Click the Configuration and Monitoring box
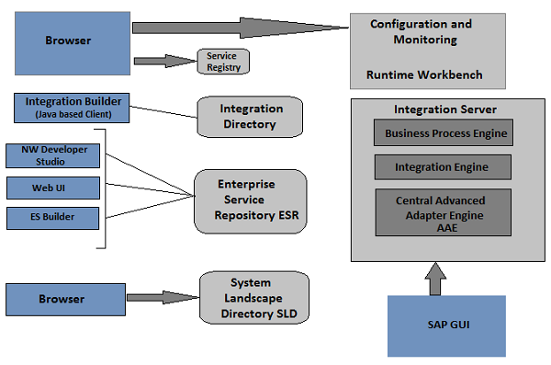 pos(428,51)
